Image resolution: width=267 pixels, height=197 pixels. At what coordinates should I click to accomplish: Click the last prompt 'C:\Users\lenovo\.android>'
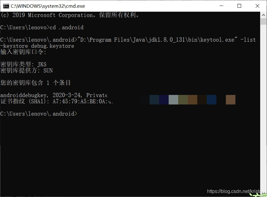(39, 114)
